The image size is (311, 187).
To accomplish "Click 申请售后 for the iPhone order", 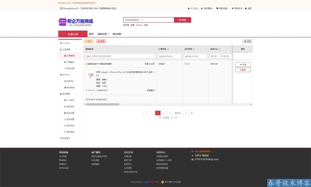I will click(151, 90).
